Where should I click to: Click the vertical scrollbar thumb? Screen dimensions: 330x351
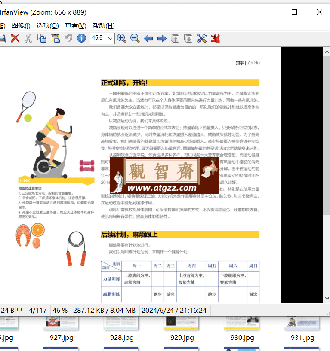point(327,136)
